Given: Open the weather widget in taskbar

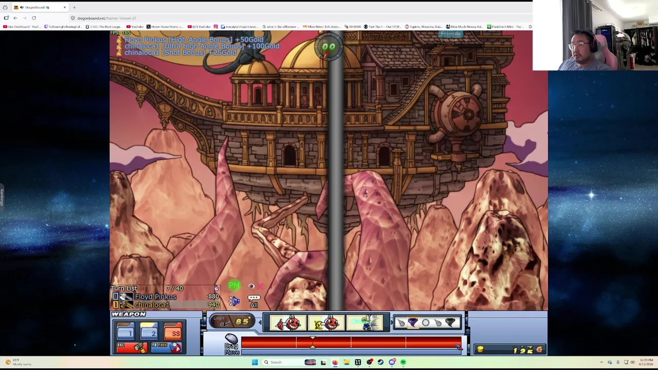Looking at the screenshot, I should tap(18, 362).
